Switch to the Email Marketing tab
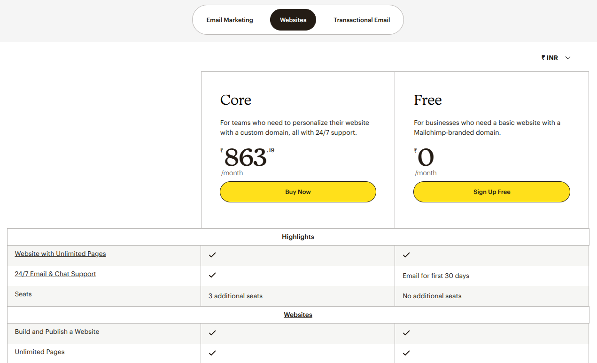This screenshot has width=597, height=363. [x=230, y=20]
